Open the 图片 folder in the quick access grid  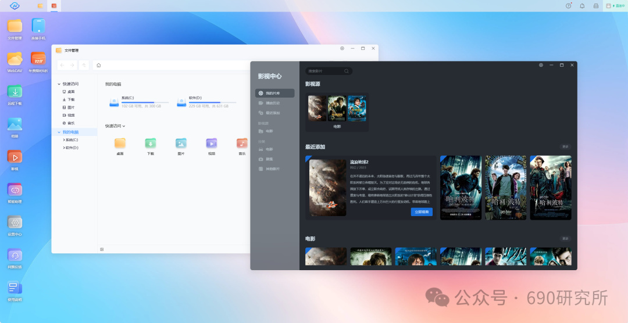(181, 147)
